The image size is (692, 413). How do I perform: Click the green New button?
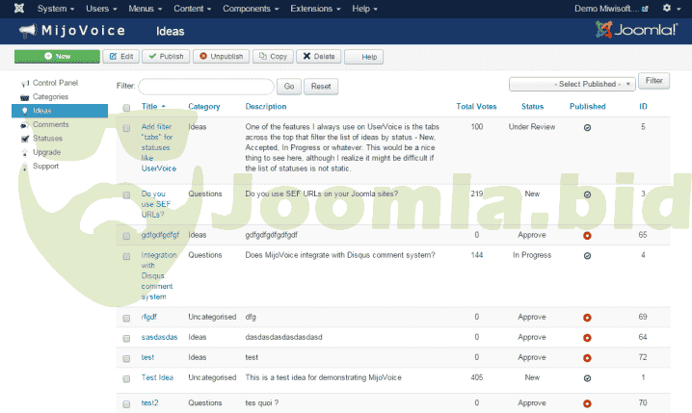(57, 57)
